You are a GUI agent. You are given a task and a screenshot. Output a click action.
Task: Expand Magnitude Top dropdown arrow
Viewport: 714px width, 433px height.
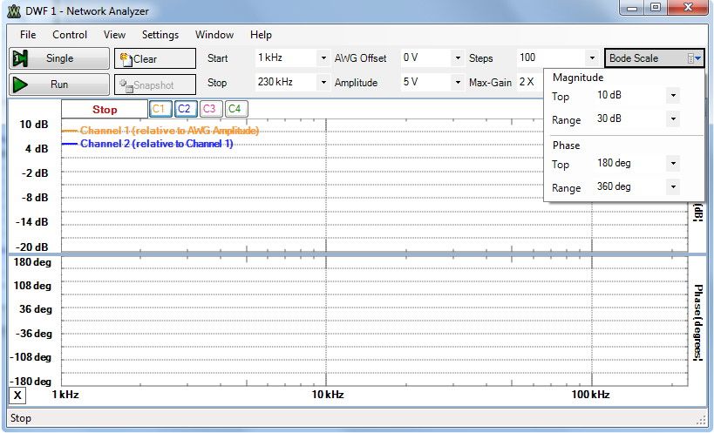click(x=673, y=96)
